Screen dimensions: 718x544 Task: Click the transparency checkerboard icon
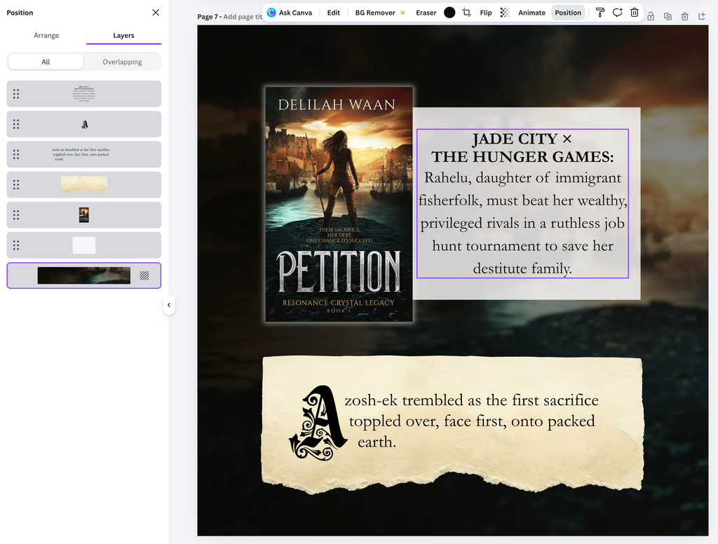coord(505,13)
